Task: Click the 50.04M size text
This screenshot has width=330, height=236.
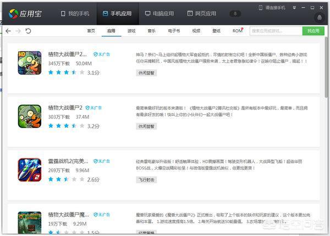Action: (84, 63)
